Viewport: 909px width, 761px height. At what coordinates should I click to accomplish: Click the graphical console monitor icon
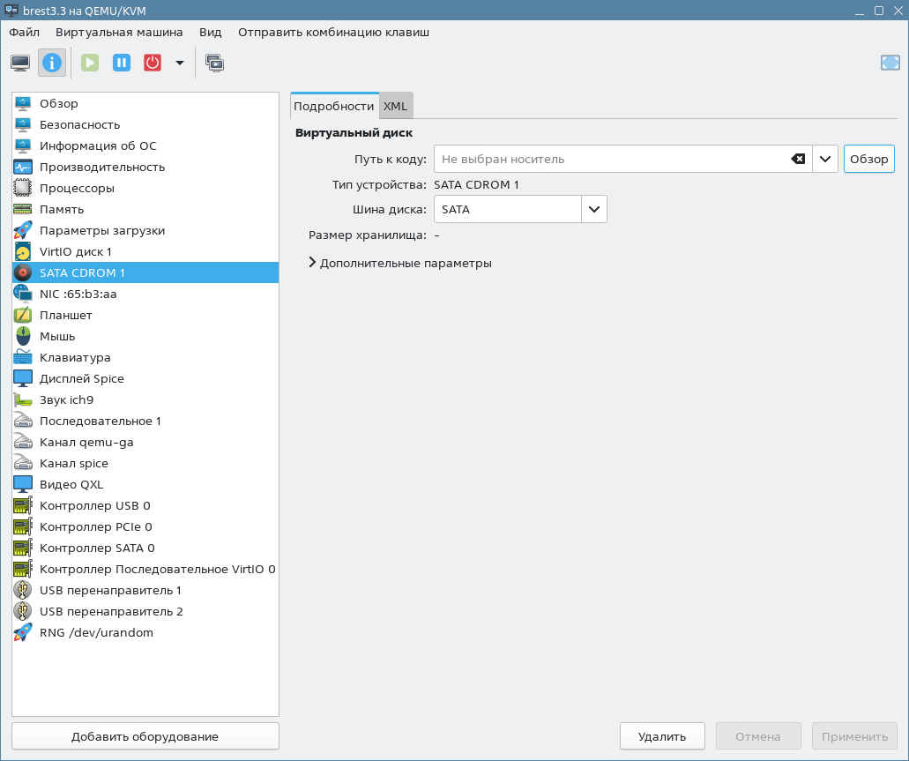pyautogui.click(x=20, y=63)
